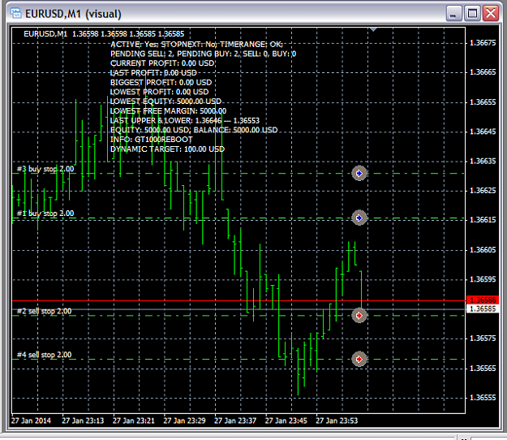The height and width of the screenshot is (440, 507).
Task: Click the 'LOWEST FREE MARGIN: 5000.00' line
Action: (168, 111)
